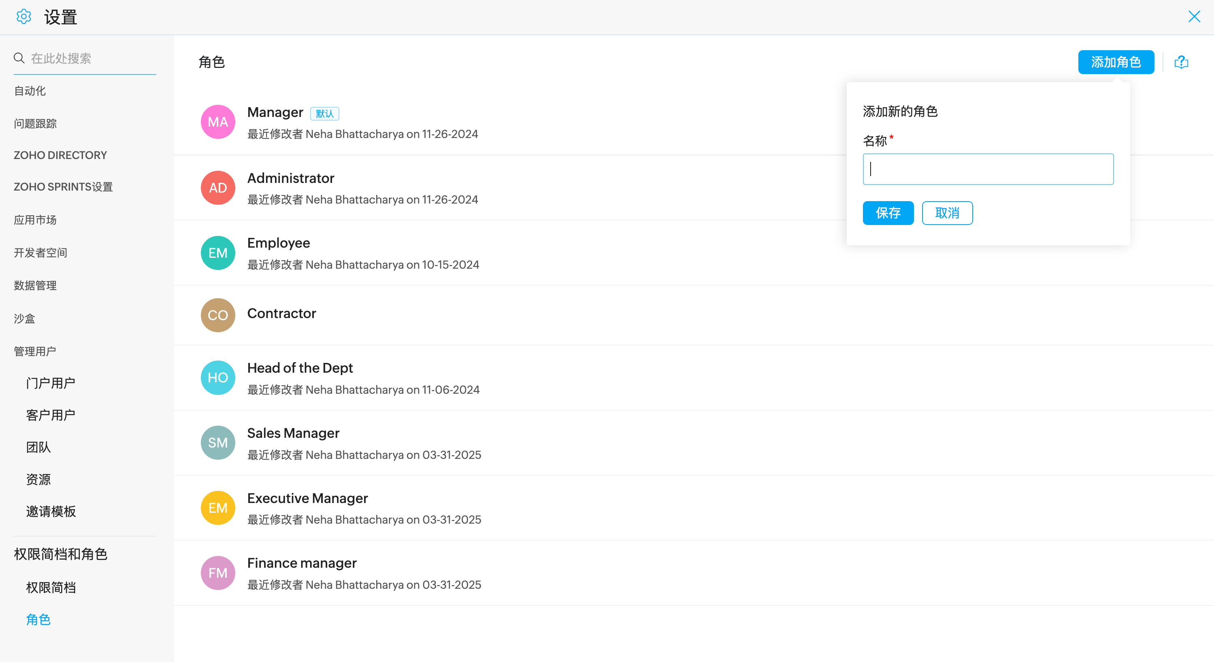
Task: Expand the 管理用户 section
Action: [35, 351]
